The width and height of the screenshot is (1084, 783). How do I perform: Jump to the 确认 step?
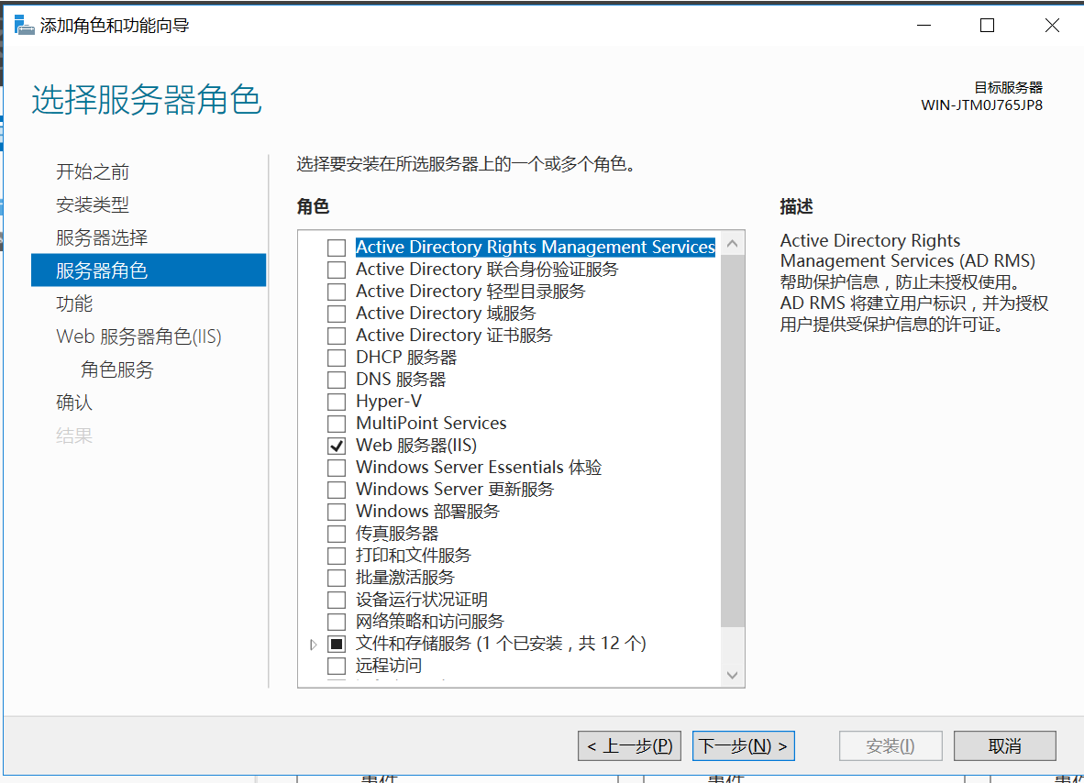pyautogui.click(x=74, y=403)
